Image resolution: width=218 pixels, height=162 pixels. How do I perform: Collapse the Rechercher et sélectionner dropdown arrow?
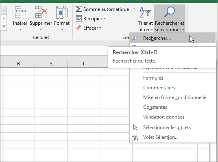(x=183, y=30)
